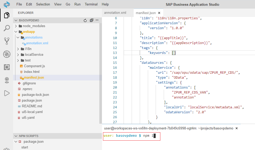
Task: Open the Help menu
Action: 105,4
